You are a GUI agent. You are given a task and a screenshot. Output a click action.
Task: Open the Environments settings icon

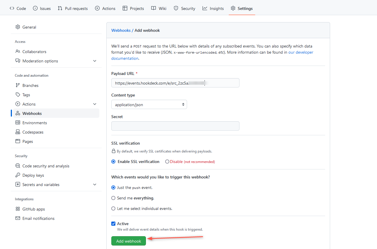click(18, 122)
